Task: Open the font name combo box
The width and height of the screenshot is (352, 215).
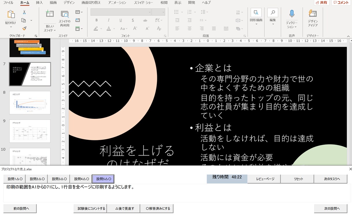Action: (x=121, y=12)
